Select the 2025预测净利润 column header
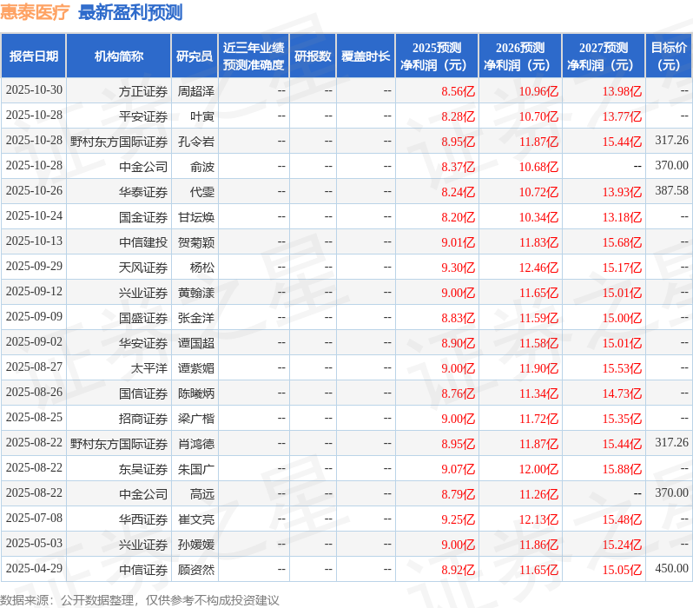Viewport: 693px width, 608px height. 437,56
